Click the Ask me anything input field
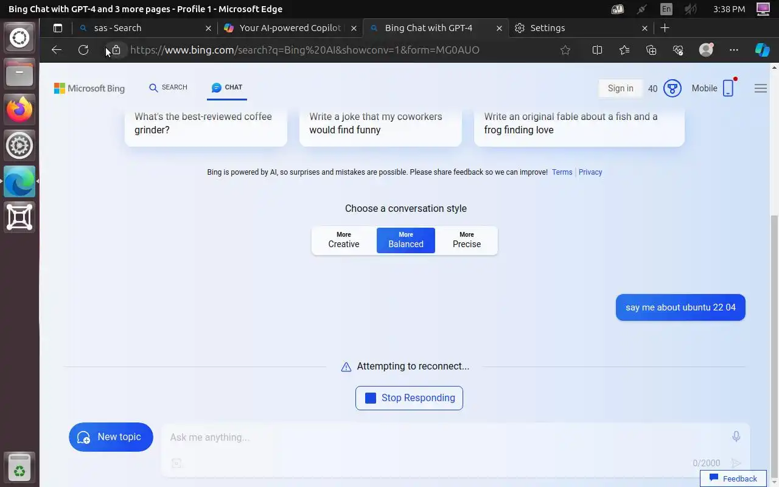This screenshot has width=779, height=487. click(444, 437)
